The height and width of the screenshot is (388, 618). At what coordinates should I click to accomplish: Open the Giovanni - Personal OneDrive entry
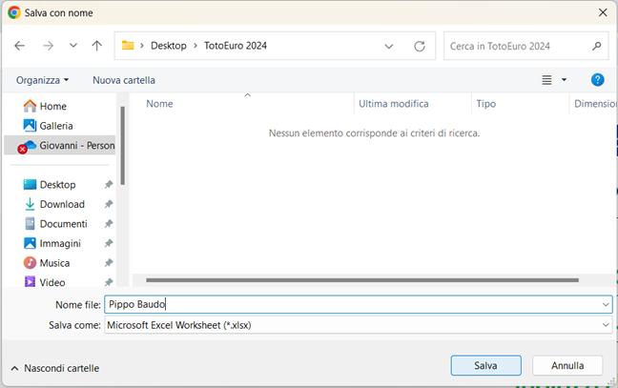(x=76, y=146)
